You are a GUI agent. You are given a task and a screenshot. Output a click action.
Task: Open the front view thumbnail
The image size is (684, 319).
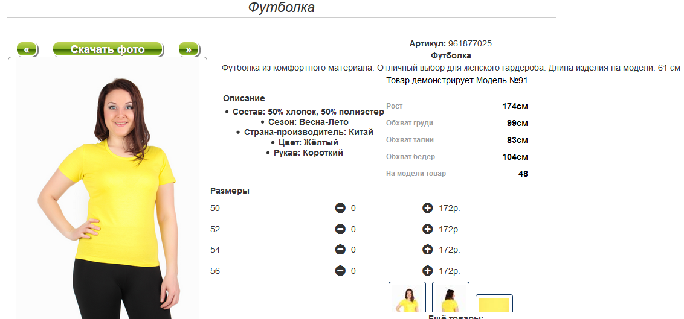[407, 298]
